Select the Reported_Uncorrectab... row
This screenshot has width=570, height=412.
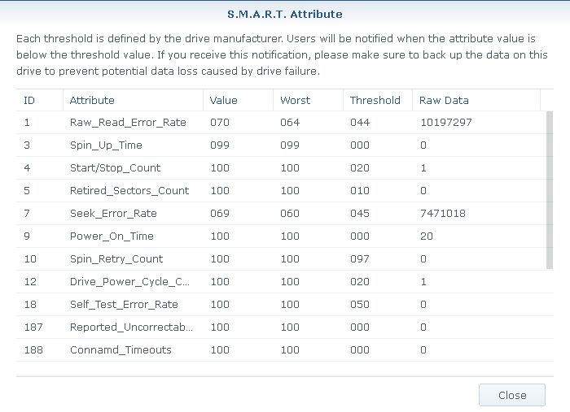[285, 327]
